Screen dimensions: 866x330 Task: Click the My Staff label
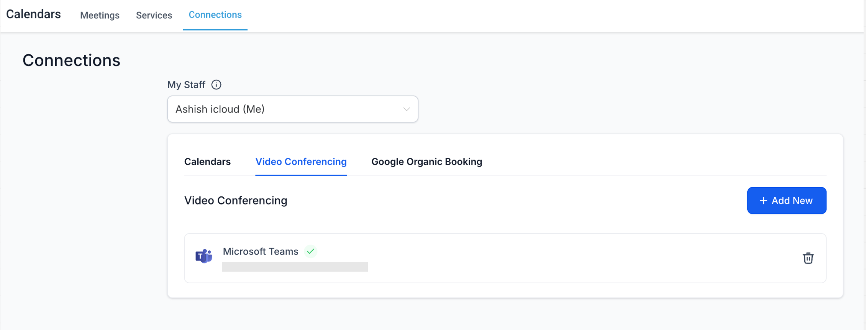pos(186,85)
